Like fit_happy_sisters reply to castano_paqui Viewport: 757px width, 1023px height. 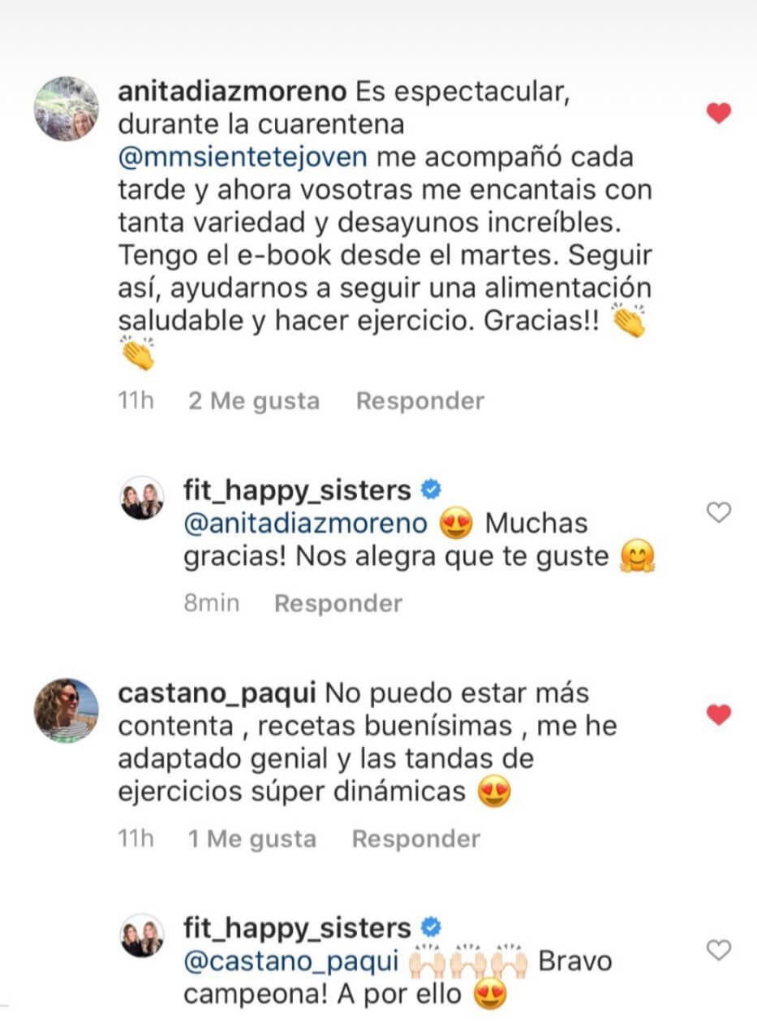[719, 949]
